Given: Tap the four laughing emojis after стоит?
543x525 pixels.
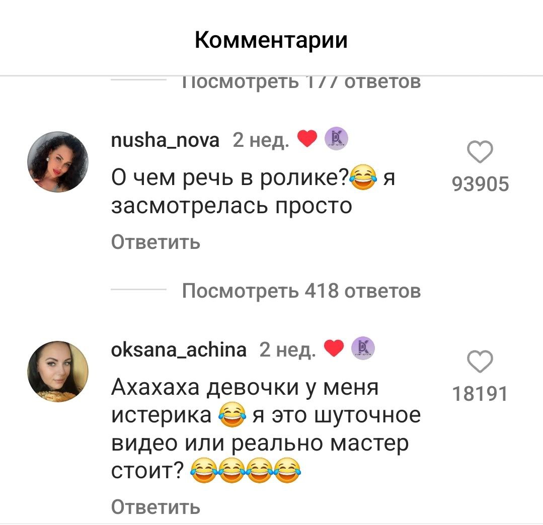Looking at the screenshot, I should point(246,470).
